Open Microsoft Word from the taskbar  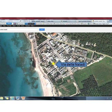pyautogui.click(x=18, y=98)
